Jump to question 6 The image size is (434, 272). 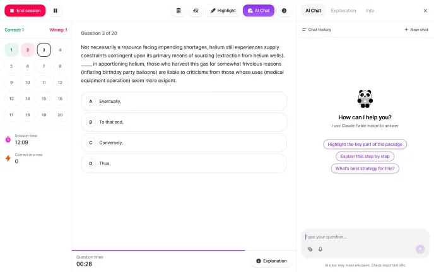coord(28,66)
